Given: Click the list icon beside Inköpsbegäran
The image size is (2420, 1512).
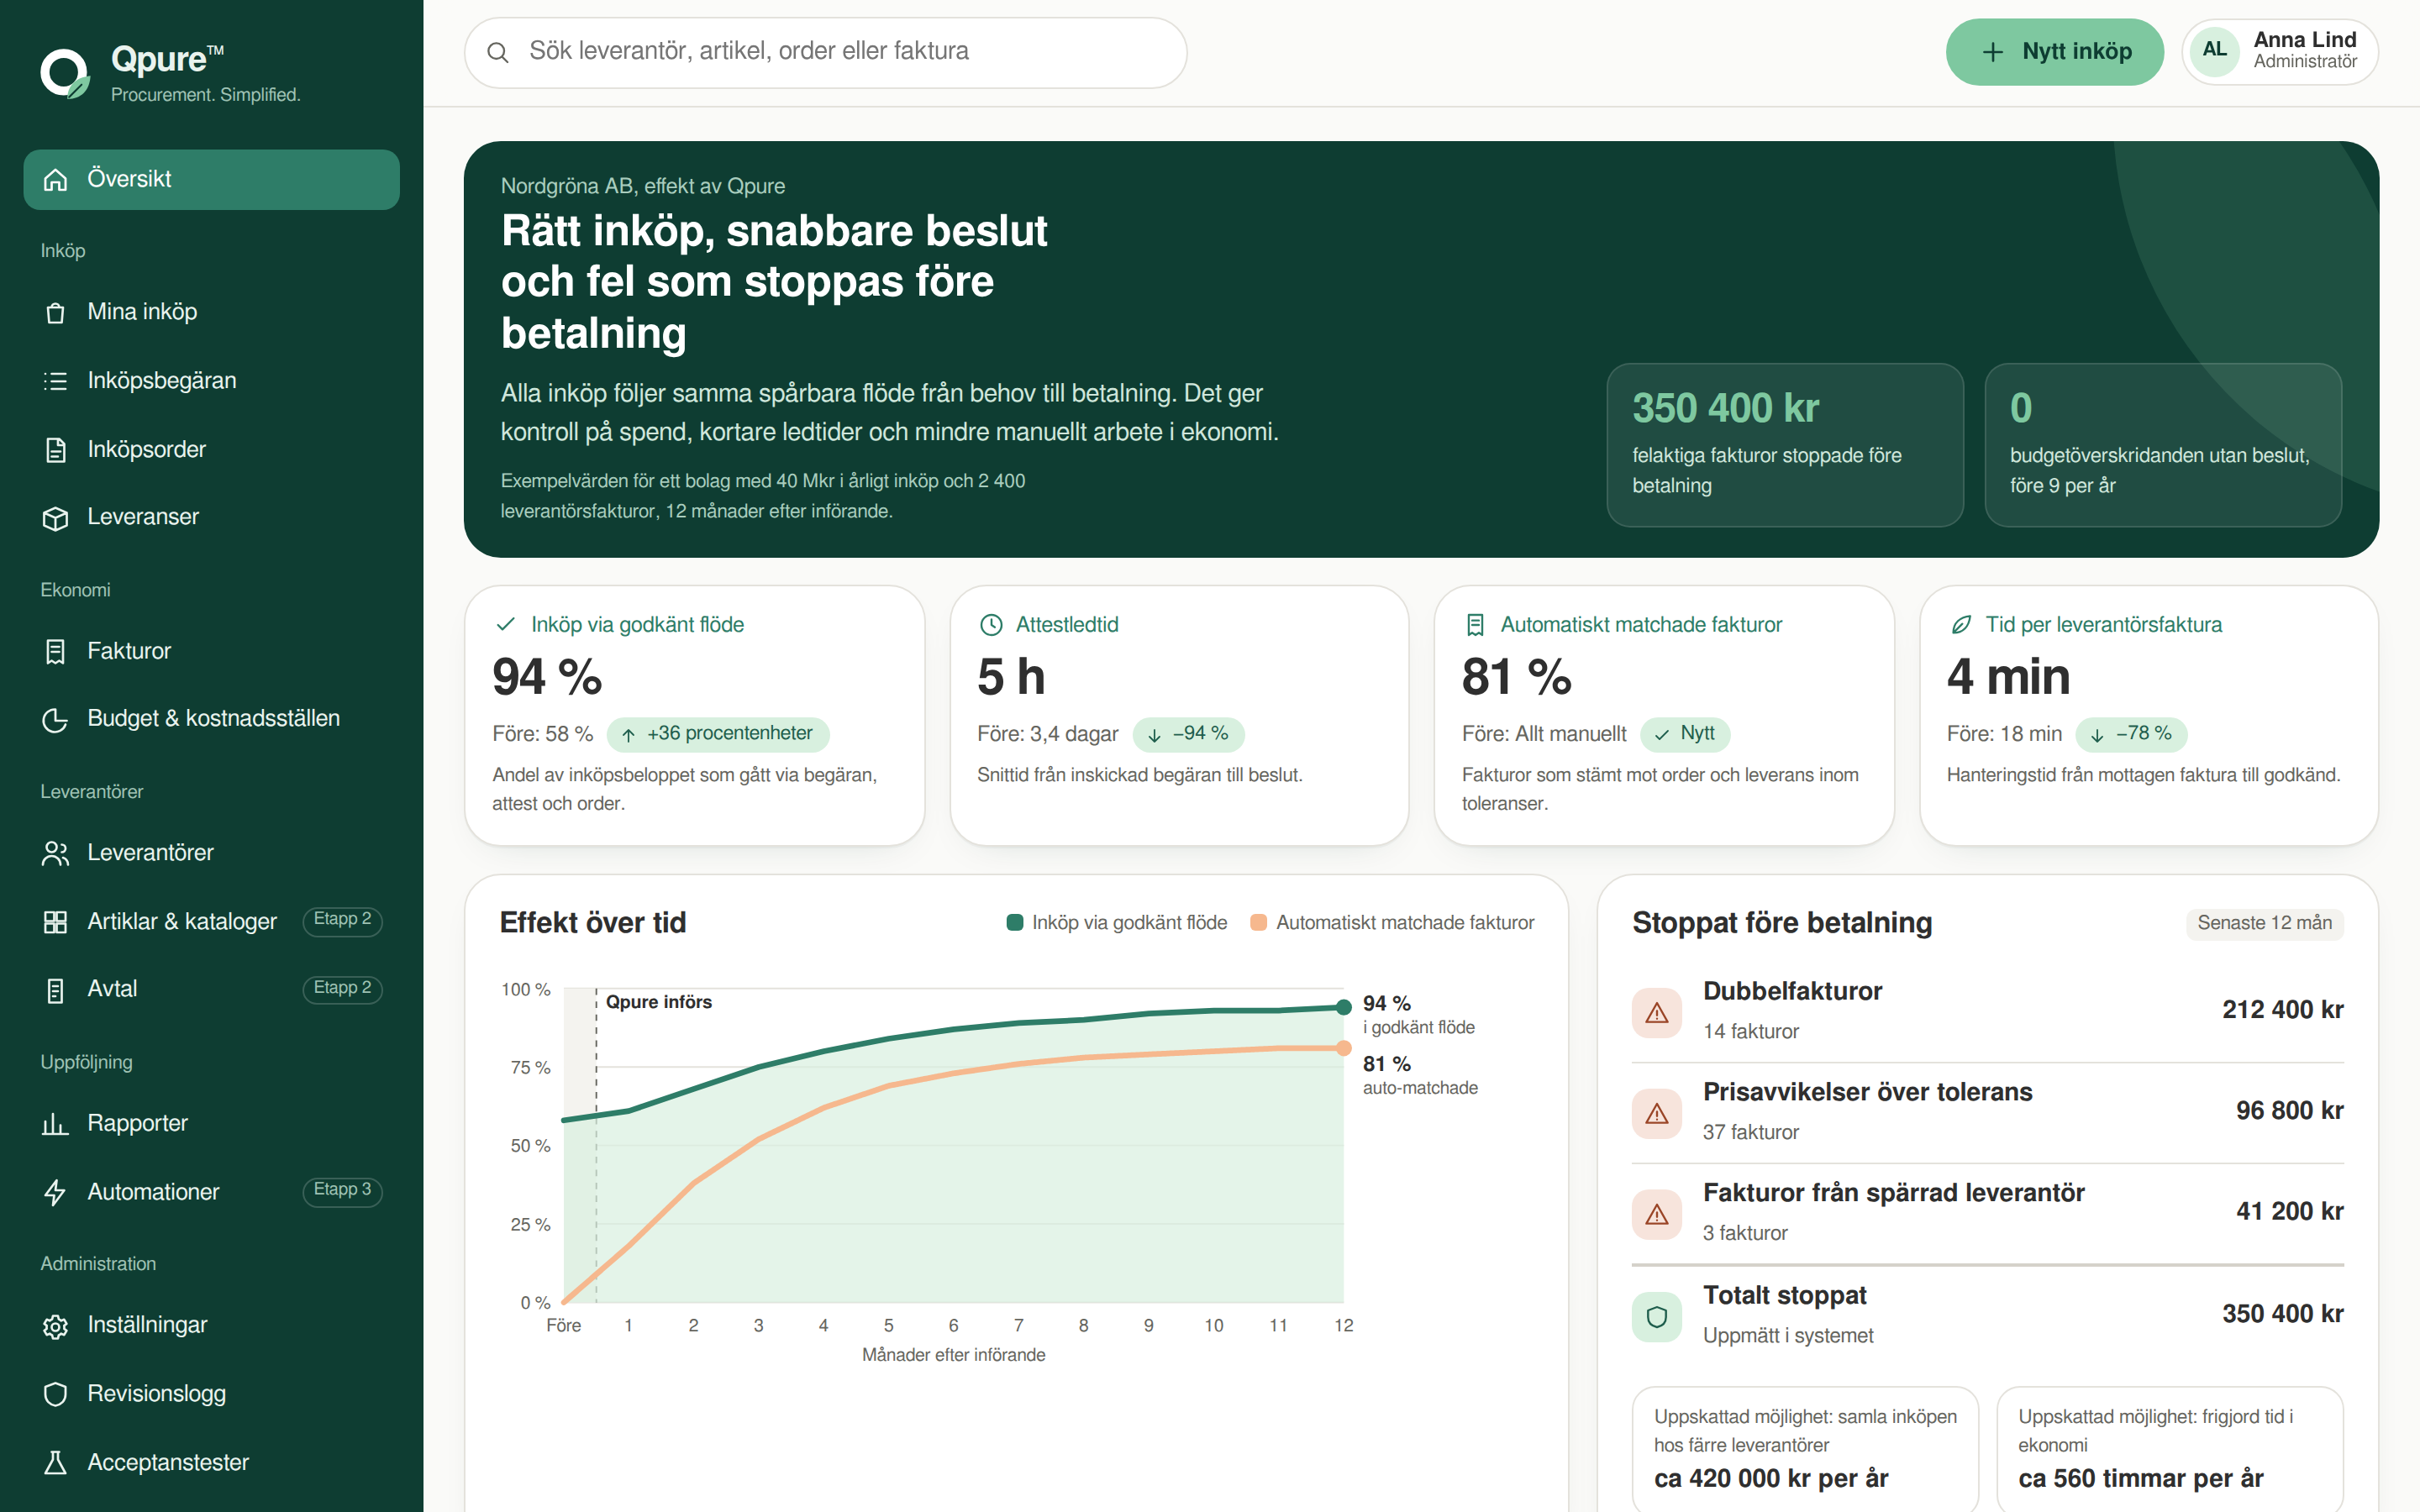Looking at the screenshot, I should [56, 381].
